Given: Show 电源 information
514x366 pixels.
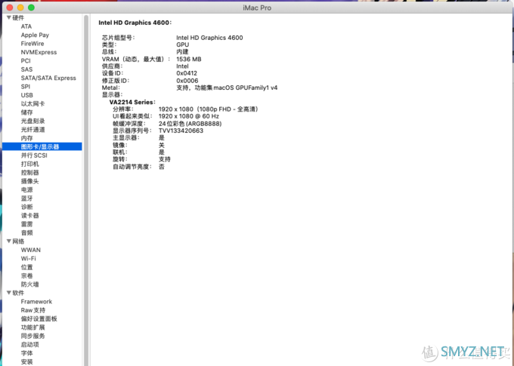Looking at the screenshot, I should click(x=27, y=190).
